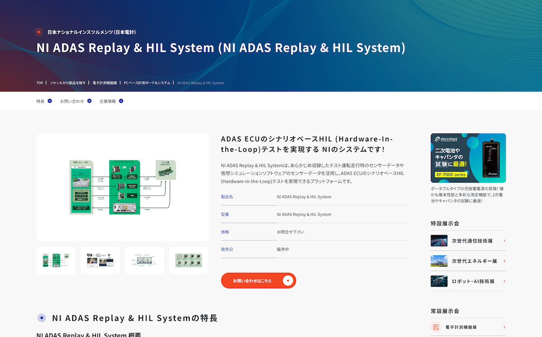Click the 次世代エネルギー展 thumbnail image

tap(439, 261)
